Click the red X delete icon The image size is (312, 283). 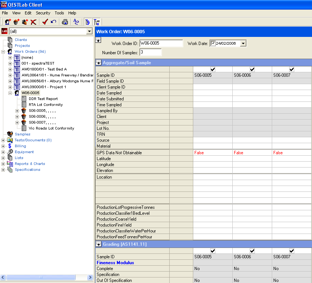click(34, 22)
